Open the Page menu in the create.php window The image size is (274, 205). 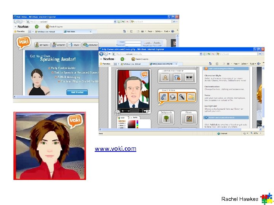point(236,64)
